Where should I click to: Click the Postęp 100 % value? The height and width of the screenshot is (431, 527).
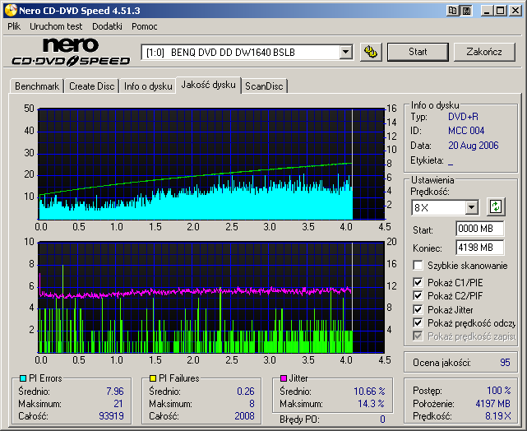(x=499, y=391)
